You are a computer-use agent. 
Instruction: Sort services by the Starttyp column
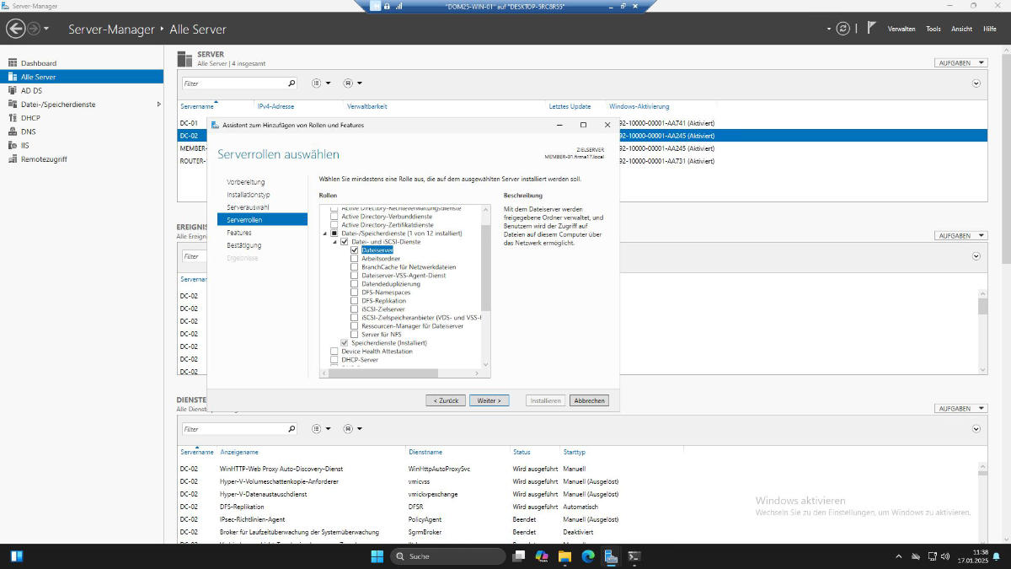coord(575,453)
